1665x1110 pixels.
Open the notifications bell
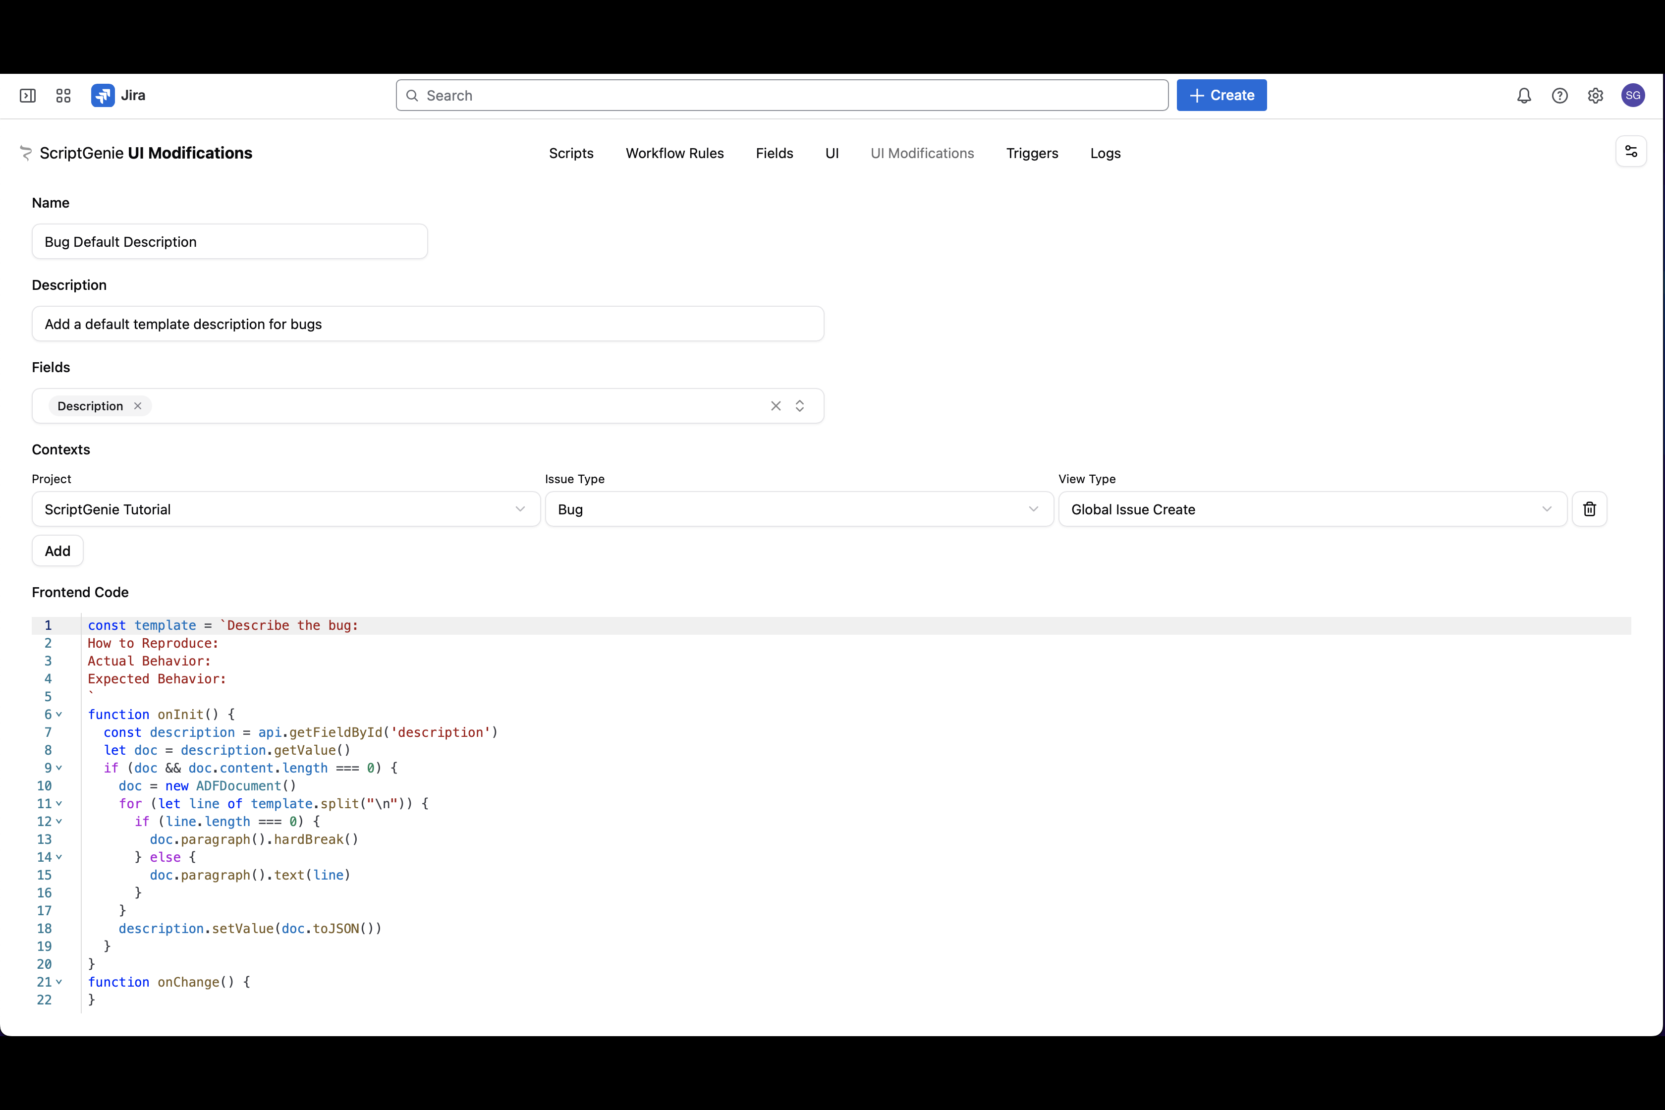coord(1524,96)
